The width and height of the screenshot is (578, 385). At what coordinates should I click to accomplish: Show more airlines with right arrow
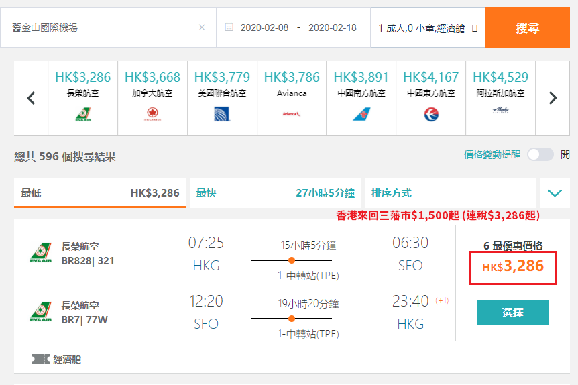(x=553, y=98)
